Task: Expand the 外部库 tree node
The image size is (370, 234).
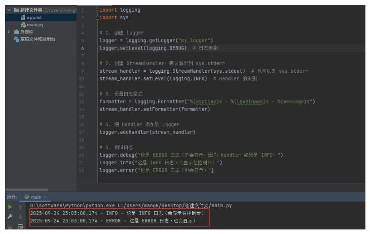Action: (x=9, y=32)
